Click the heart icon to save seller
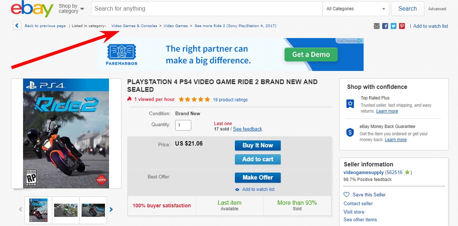Viewport: 458px width, 226px height. [346, 195]
